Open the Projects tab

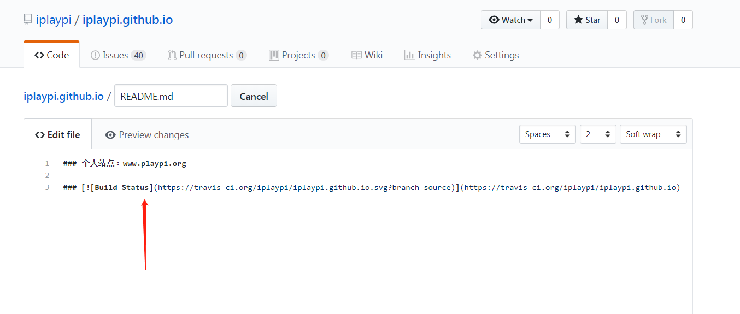click(298, 55)
